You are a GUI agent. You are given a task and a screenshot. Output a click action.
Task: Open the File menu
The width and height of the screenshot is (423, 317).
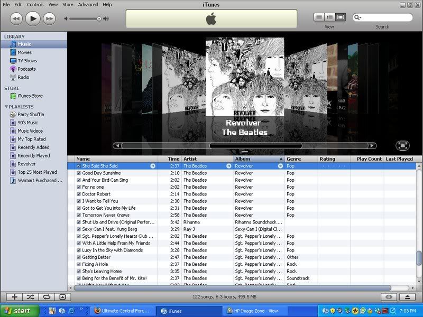[x=6, y=5]
